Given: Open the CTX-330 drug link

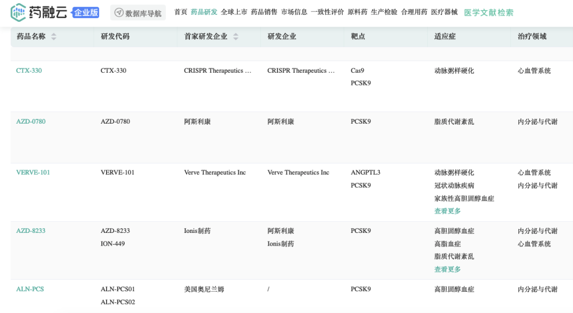Looking at the screenshot, I should tap(29, 71).
